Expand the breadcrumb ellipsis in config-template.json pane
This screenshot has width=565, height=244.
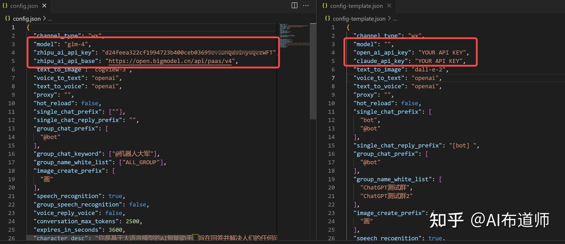(395, 19)
